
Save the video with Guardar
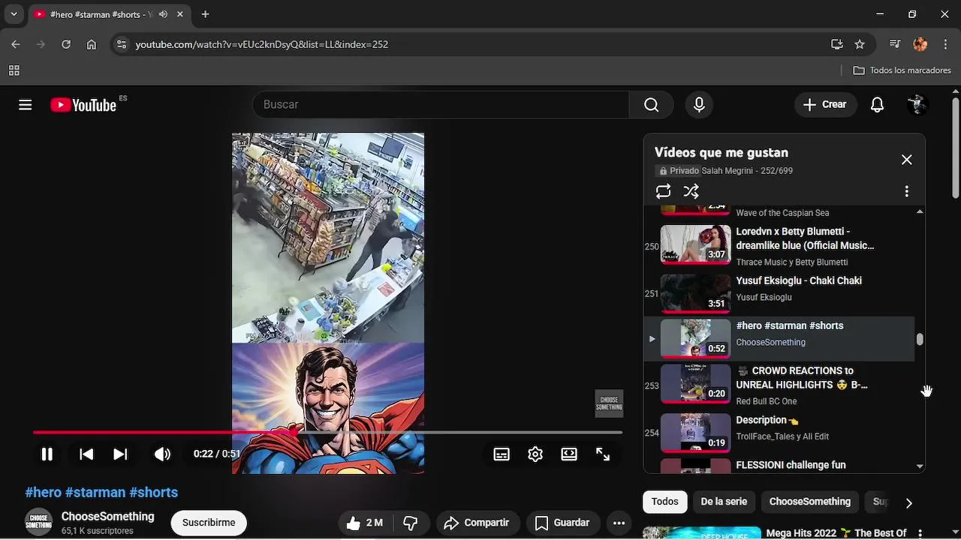pyautogui.click(x=562, y=523)
